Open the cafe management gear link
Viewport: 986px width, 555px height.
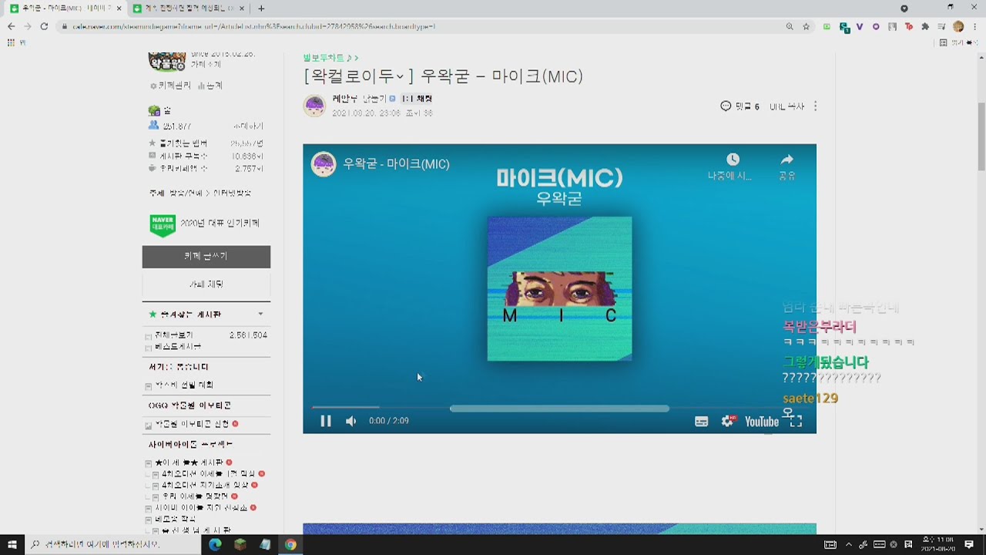click(x=170, y=86)
